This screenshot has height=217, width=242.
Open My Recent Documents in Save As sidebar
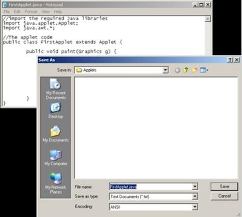(56, 89)
